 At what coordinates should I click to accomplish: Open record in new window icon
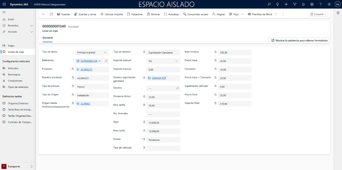pyautogui.click(x=51, y=14)
